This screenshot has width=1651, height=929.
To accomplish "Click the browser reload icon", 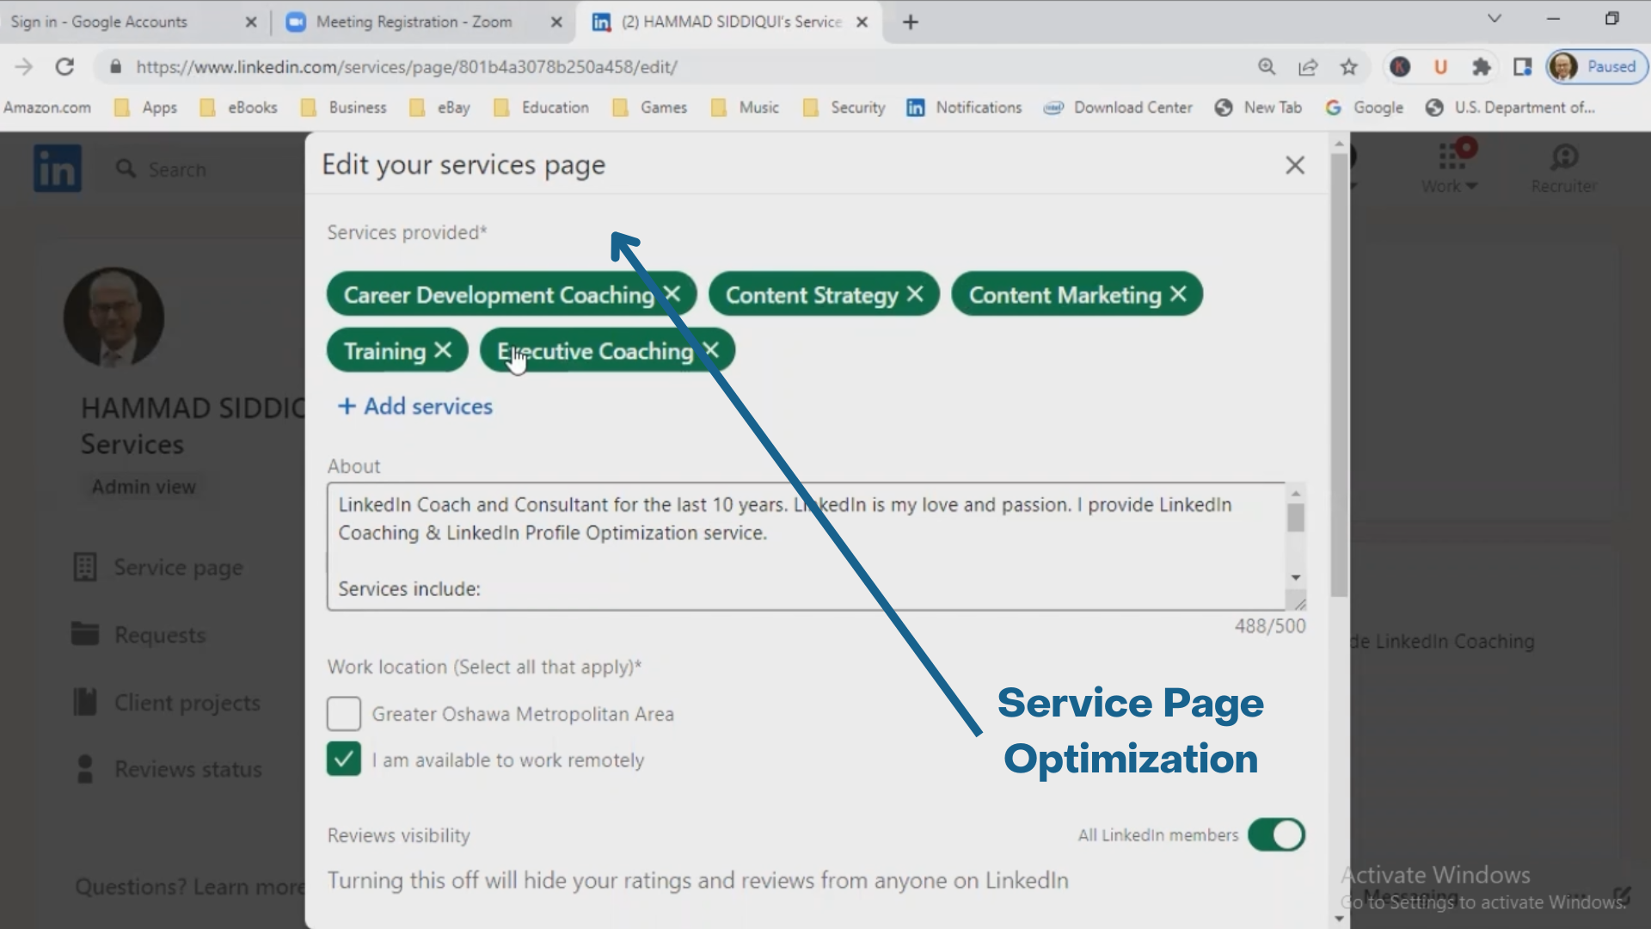I will [64, 66].
